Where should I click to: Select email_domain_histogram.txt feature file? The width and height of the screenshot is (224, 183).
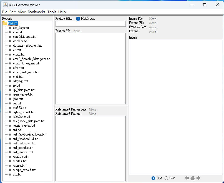tap(32, 59)
